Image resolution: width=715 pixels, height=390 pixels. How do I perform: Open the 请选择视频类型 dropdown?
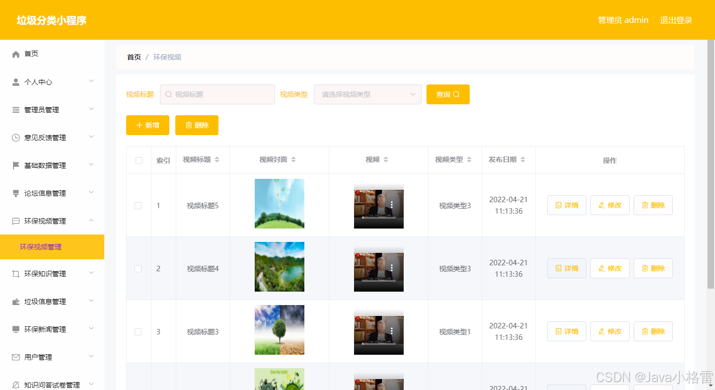(x=367, y=94)
